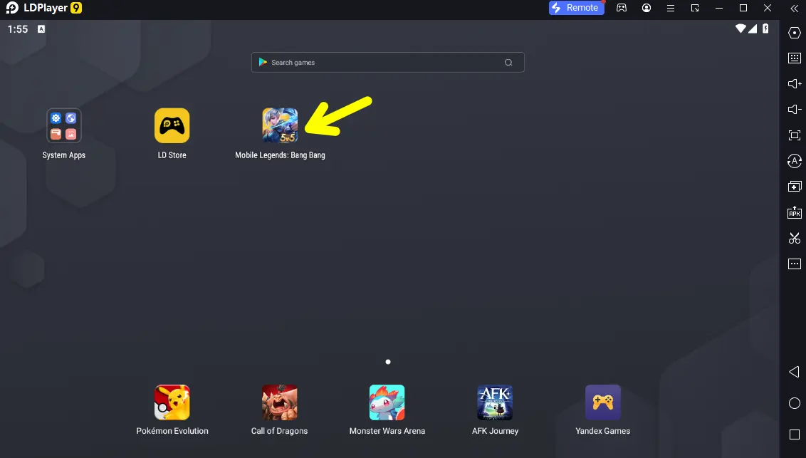Decrease the emulator volume
Image resolution: width=806 pixels, height=458 pixels.
(x=794, y=109)
